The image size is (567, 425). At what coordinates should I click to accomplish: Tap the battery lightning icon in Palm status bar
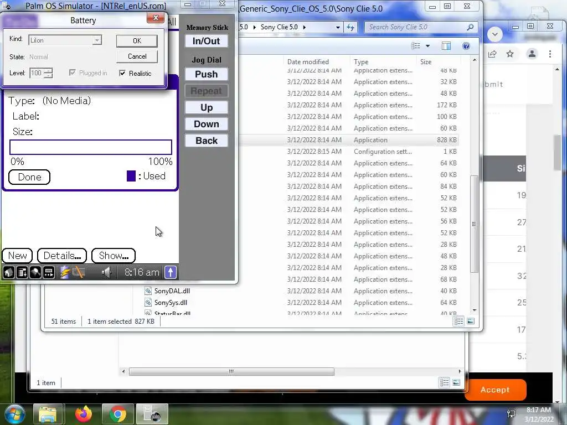point(65,272)
